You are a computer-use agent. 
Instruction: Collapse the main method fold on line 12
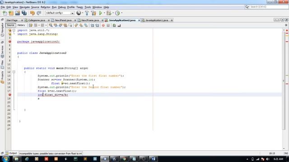tap(14, 72)
